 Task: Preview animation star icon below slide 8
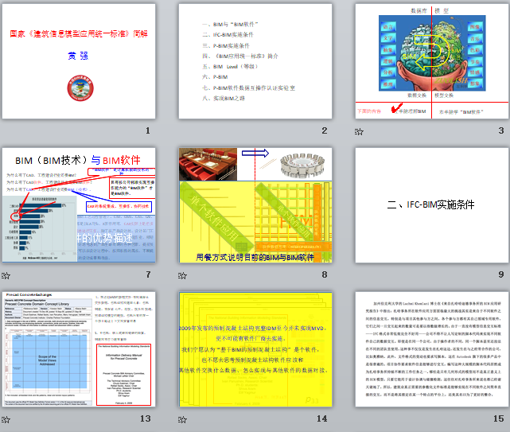tap(182, 276)
